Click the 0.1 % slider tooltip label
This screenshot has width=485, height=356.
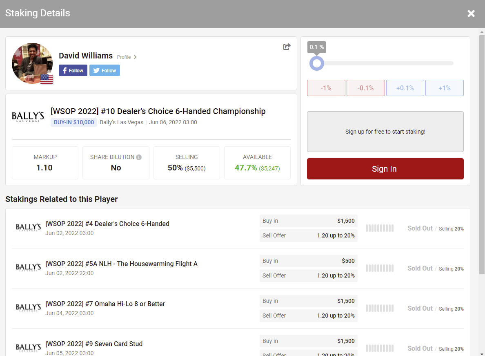pos(317,47)
